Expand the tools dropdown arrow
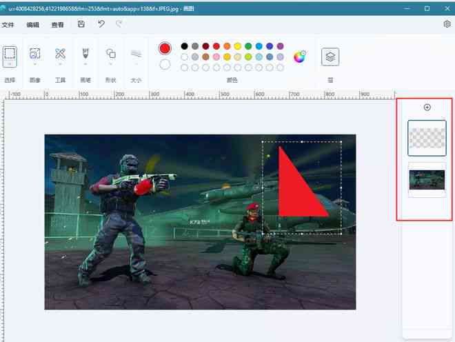This screenshot has height=342, width=455. pyautogui.click(x=61, y=64)
